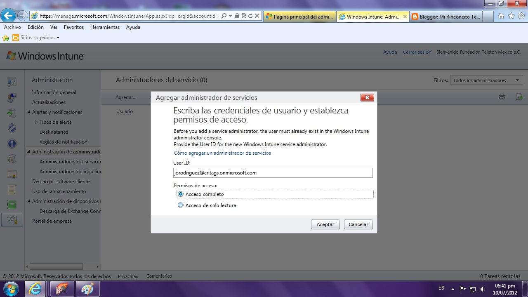Open the Windows Start button
Image resolution: width=528 pixels, height=297 pixels.
[11, 288]
